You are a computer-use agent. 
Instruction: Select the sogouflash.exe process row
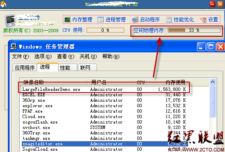point(104,122)
